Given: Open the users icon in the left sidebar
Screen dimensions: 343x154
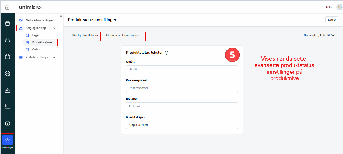Looking at the screenshot, I should [x=7, y=90].
